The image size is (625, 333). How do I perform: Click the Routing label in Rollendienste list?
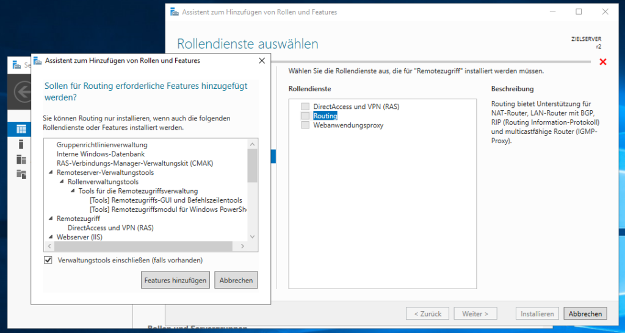coord(325,116)
